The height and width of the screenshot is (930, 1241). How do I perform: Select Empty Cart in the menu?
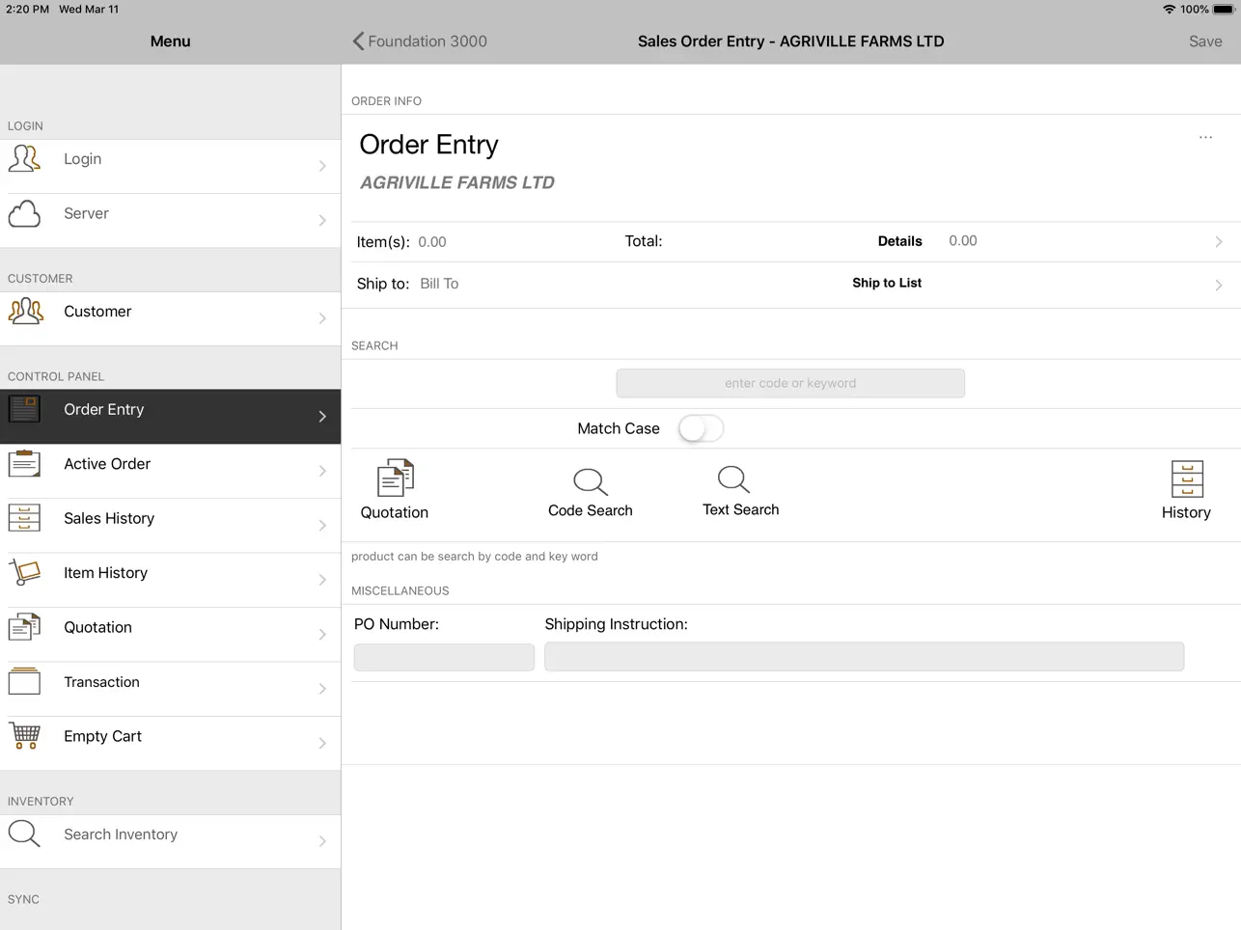[x=170, y=744]
